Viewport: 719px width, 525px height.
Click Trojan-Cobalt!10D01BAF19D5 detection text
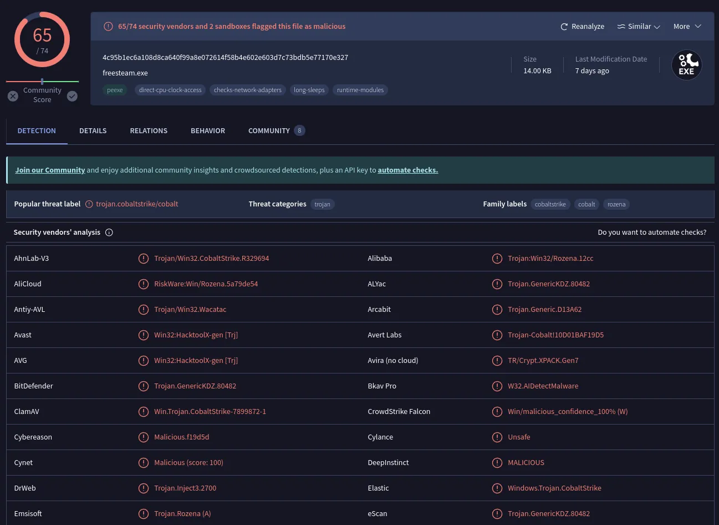[x=555, y=335]
